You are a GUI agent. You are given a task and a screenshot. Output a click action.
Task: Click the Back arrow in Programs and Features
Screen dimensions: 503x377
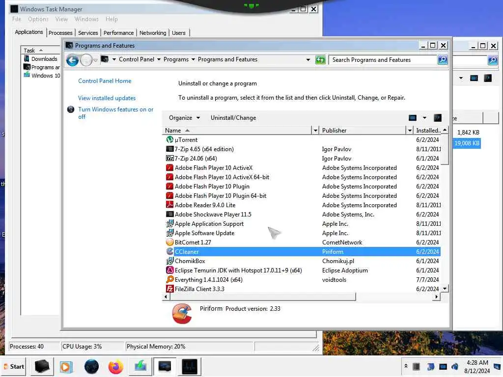tap(72, 60)
